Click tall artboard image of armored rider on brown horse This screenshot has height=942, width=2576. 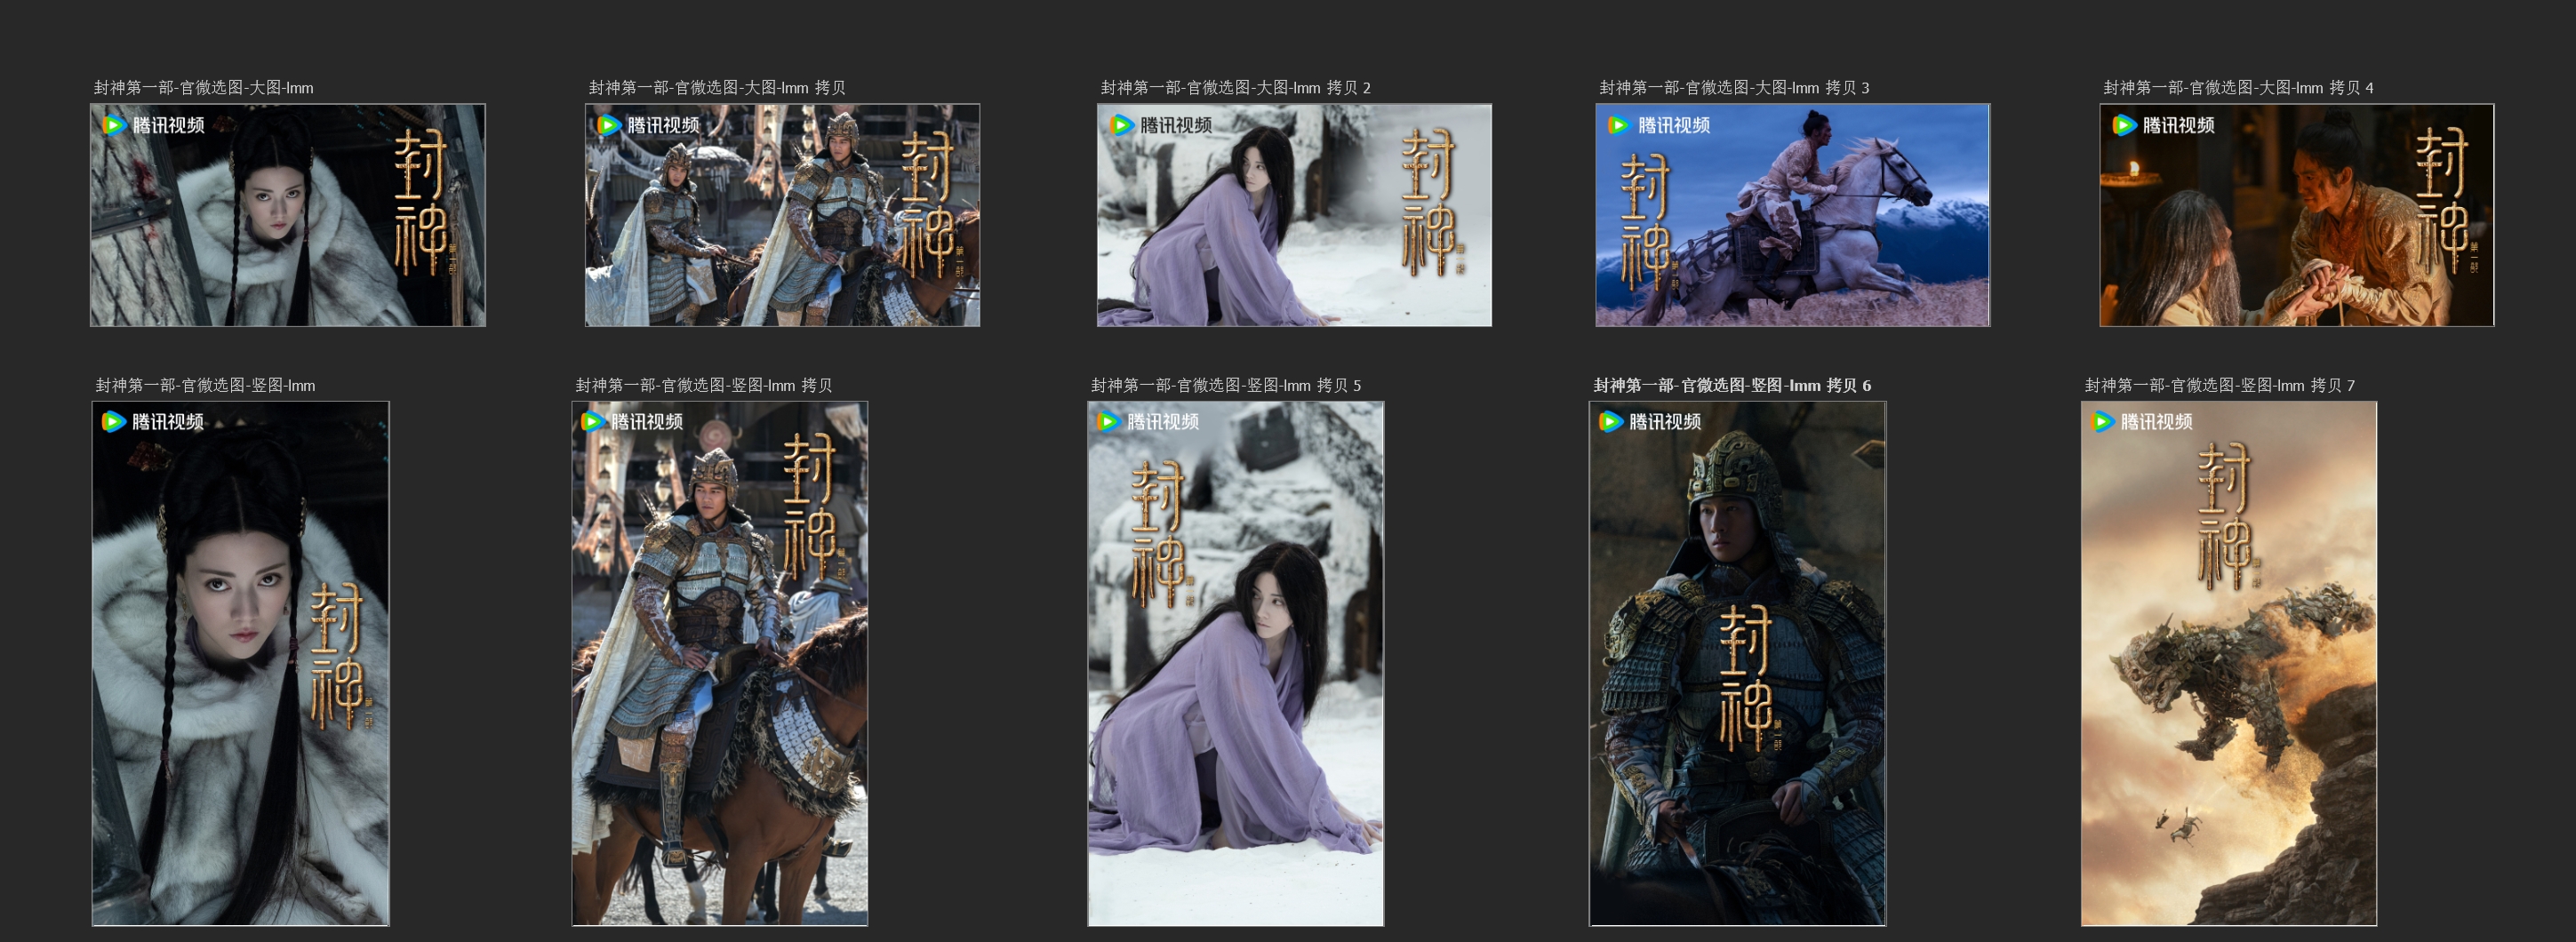[719, 663]
